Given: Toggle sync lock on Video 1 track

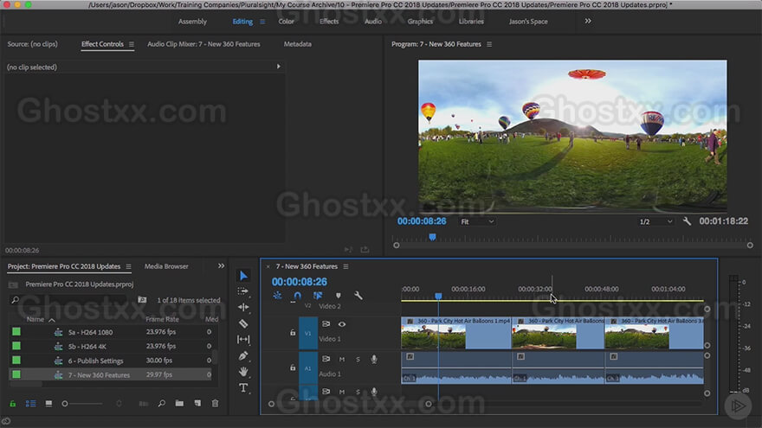Looking at the screenshot, I should click(326, 324).
